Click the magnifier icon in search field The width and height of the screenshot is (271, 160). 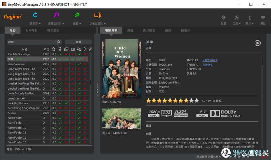click(x=59, y=42)
